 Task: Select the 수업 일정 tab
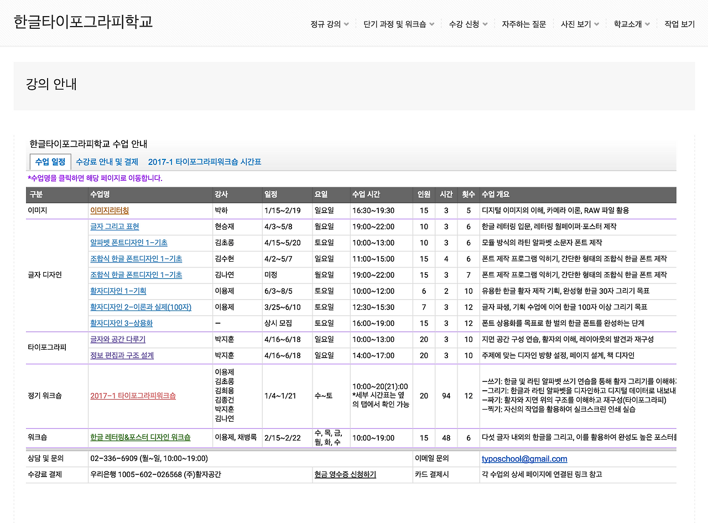click(x=50, y=161)
